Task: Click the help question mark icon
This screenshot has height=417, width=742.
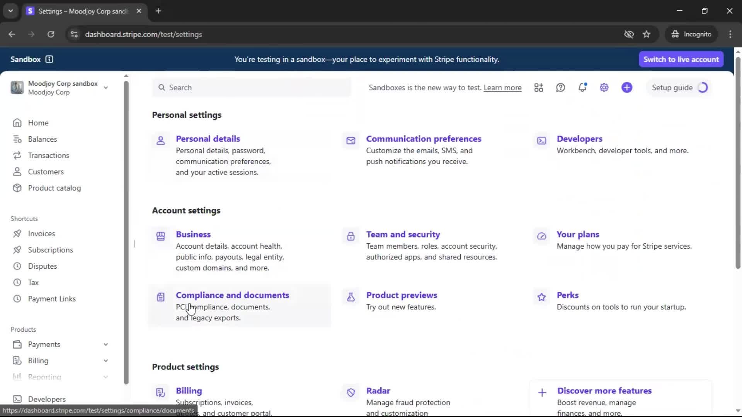Action: pyautogui.click(x=560, y=88)
